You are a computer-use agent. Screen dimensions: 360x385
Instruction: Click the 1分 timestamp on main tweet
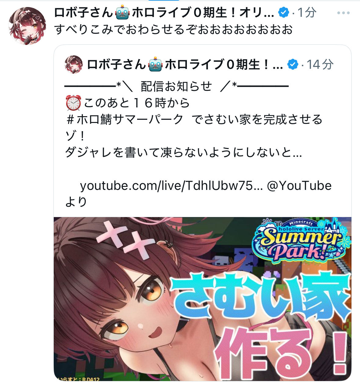click(x=307, y=13)
